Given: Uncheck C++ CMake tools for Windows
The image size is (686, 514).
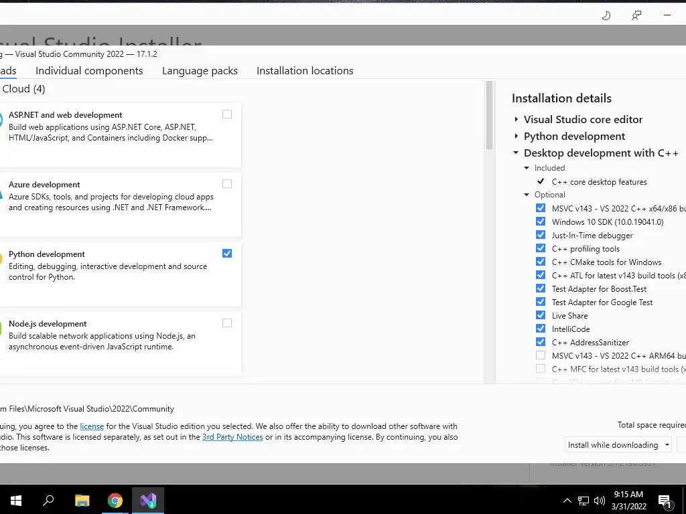Looking at the screenshot, I should 541,262.
